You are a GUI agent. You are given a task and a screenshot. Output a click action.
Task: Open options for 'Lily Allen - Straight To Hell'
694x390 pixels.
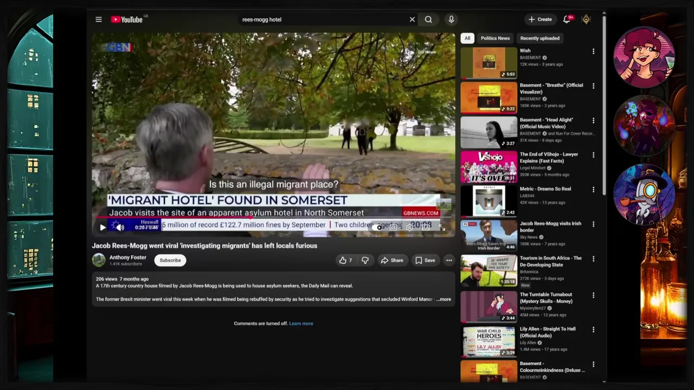(593, 330)
